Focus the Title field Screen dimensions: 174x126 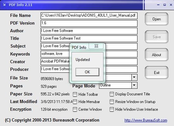(89, 39)
